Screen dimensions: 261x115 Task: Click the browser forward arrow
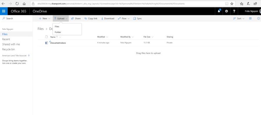(10, 4)
